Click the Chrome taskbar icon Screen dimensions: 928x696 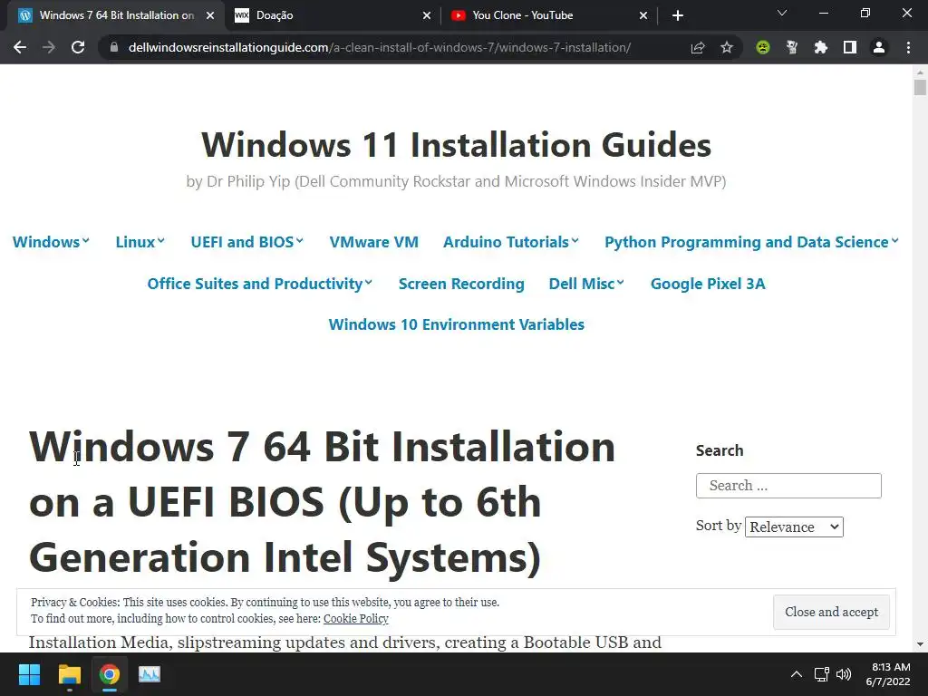[110, 674]
